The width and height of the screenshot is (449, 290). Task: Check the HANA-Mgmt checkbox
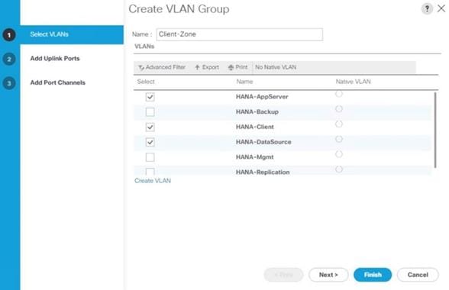pos(150,157)
